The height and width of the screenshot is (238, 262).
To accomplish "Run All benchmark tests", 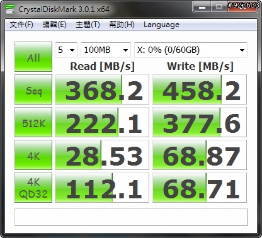I will coord(33,57).
